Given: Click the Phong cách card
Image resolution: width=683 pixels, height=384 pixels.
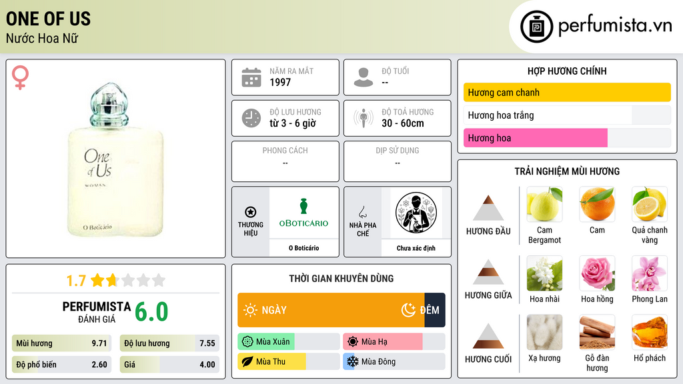Looking at the screenshot, I should point(285,161).
